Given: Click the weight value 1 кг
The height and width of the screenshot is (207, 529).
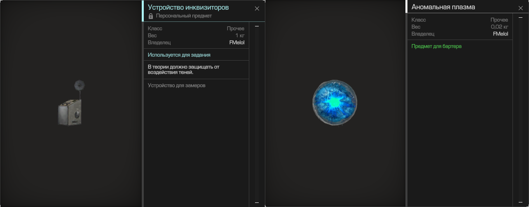Looking at the screenshot, I should pos(240,35).
